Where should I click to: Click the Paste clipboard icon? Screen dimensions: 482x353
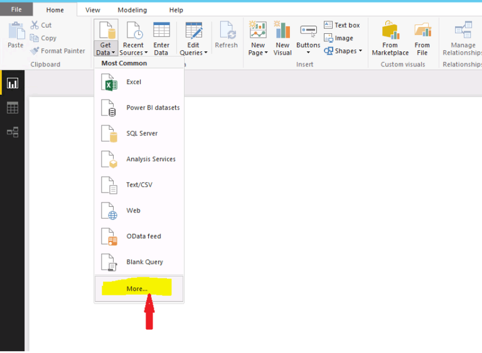point(16,31)
